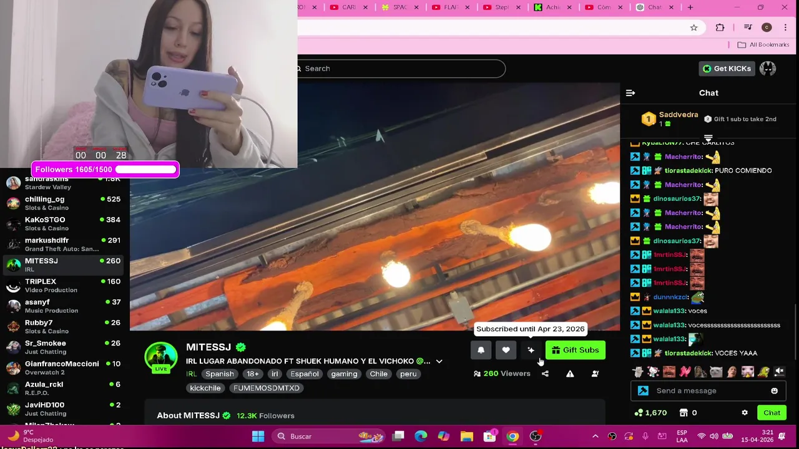Click the peru tag

tap(408, 374)
